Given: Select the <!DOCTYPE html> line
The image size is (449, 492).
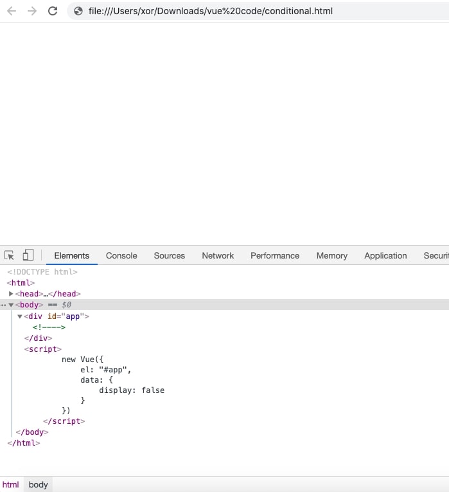Looking at the screenshot, I should pyautogui.click(x=42, y=272).
